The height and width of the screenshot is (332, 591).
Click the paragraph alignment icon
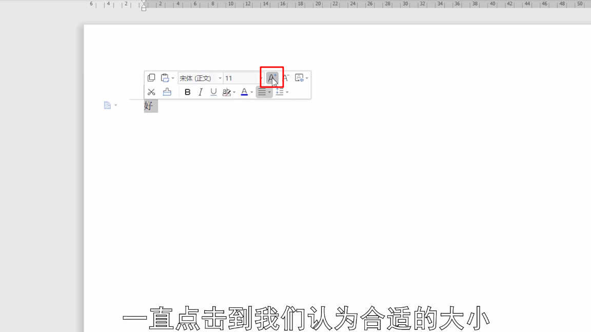(262, 92)
